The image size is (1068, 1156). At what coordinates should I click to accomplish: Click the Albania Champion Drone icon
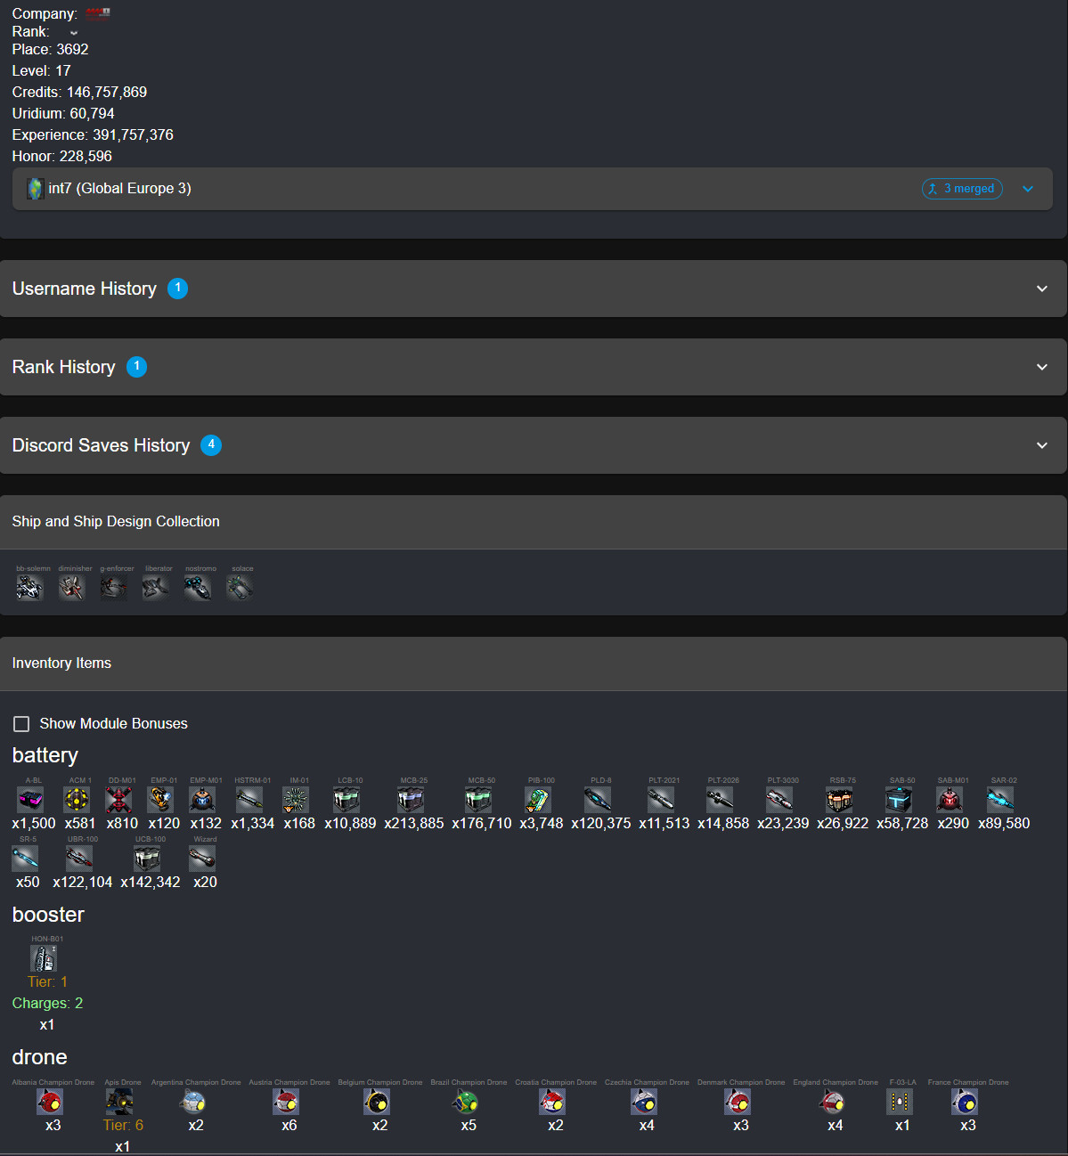(x=50, y=1102)
